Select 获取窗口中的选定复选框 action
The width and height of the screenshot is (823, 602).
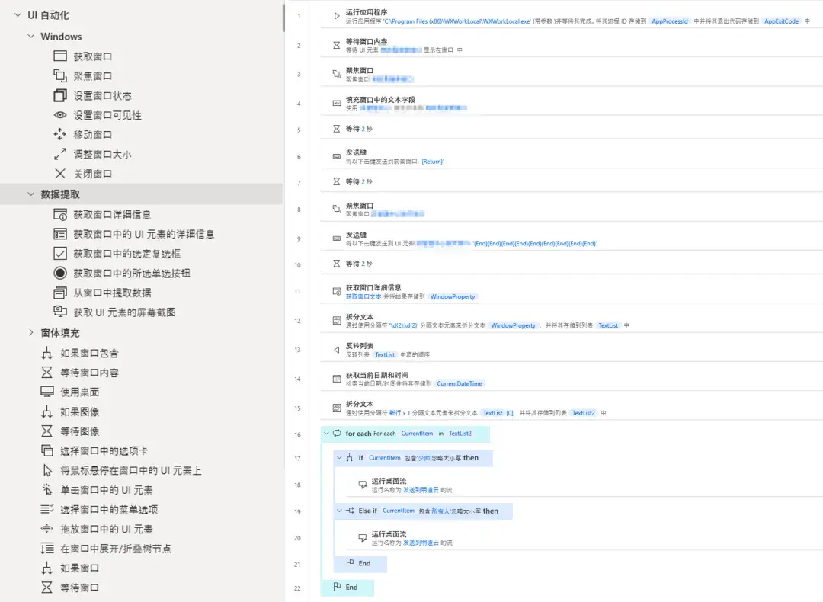[x=126, y=254]
